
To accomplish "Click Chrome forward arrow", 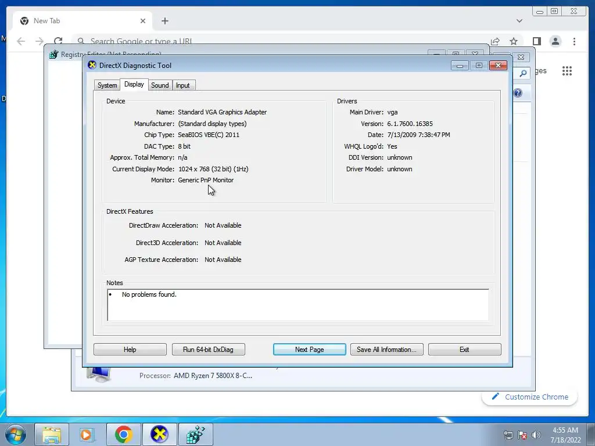I will 40,41.
